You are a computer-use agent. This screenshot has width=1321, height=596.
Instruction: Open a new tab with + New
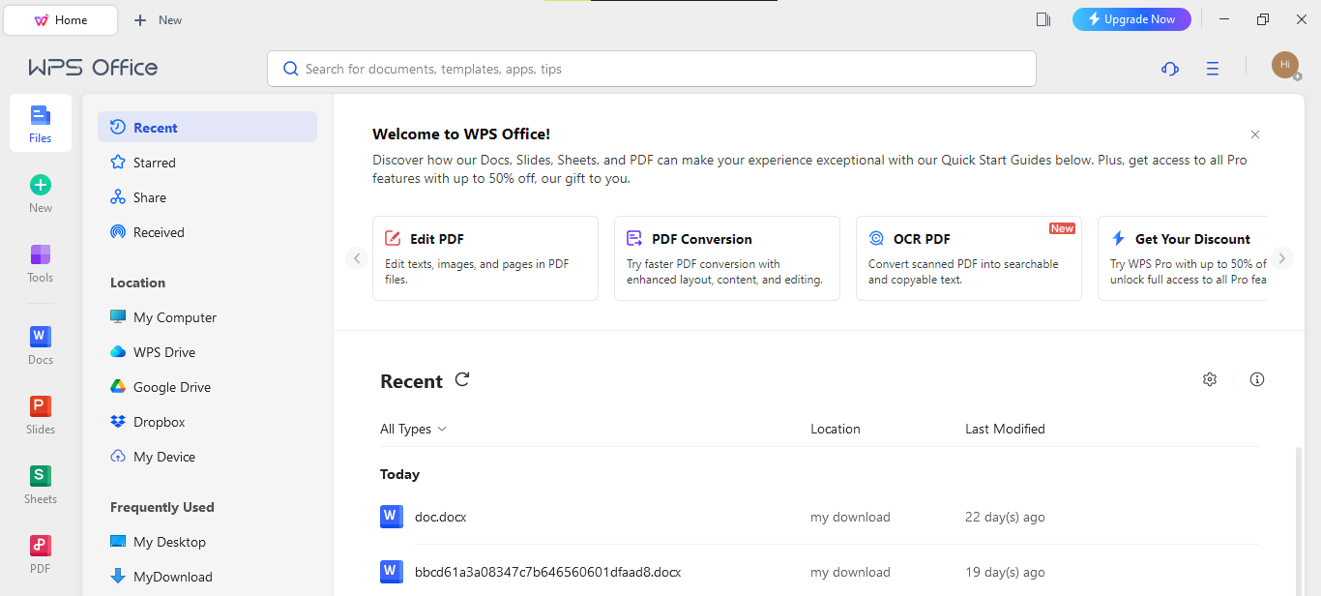tap(157, 18)
